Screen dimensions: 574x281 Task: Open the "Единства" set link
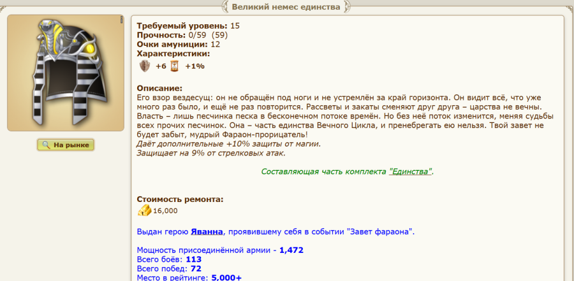pyautogui.click(x=411, y=172)
